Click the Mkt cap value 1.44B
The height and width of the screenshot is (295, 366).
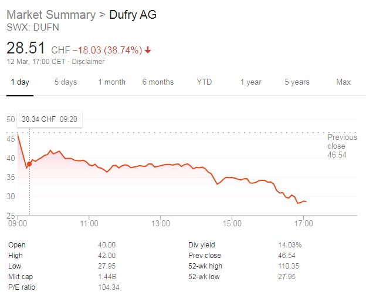coord(107,277)
